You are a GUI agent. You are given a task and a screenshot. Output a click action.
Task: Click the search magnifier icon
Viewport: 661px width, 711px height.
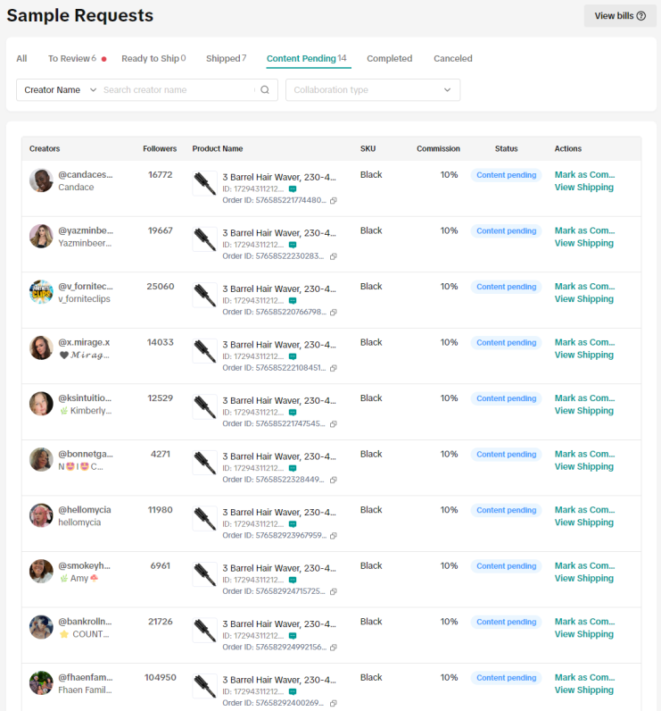tap(265, 90)
